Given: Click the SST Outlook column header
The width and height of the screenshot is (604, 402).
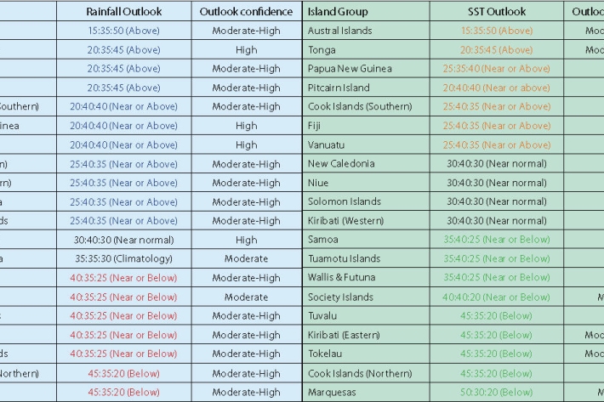Looking at the screenshot, I should click(x=497, y=12).
